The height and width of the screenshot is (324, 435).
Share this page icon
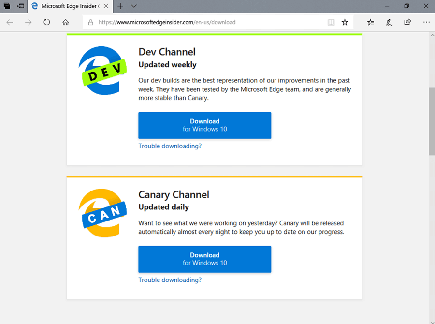tap(407, 22)
